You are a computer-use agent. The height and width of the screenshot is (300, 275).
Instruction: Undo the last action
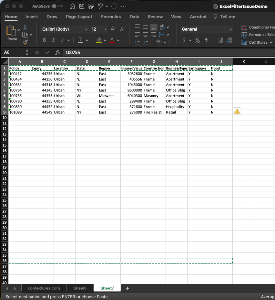point(100,6)
